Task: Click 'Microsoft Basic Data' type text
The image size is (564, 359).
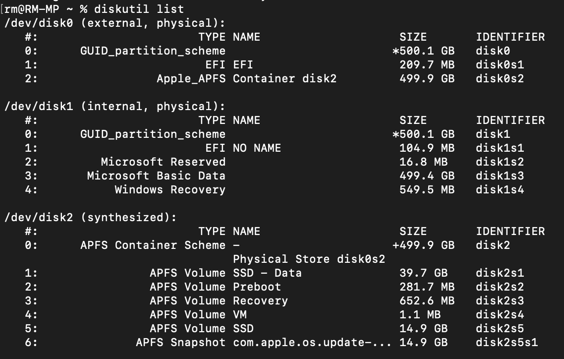Action: click(156, 176)
